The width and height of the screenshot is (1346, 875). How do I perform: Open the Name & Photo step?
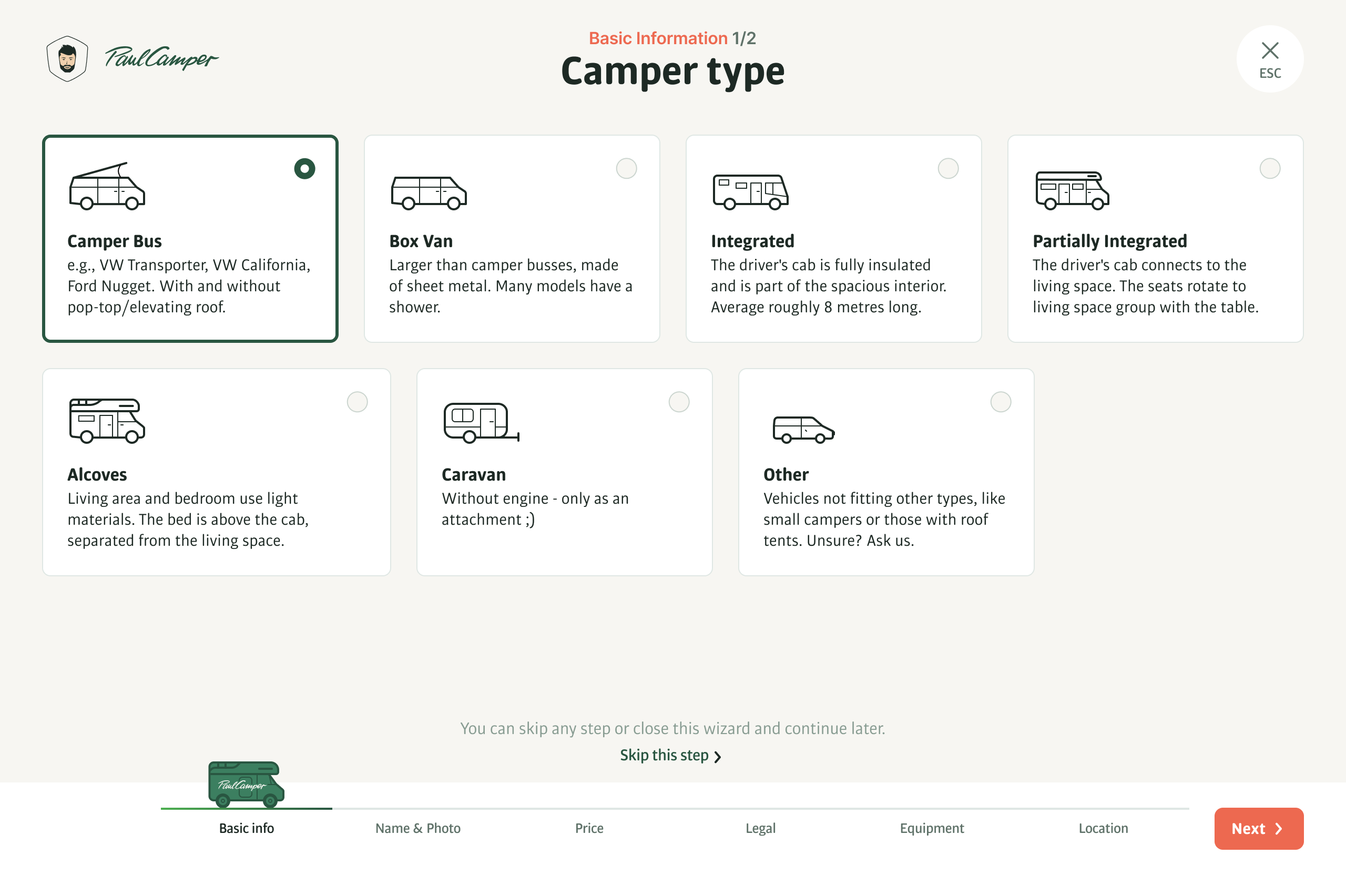point(417,828)
